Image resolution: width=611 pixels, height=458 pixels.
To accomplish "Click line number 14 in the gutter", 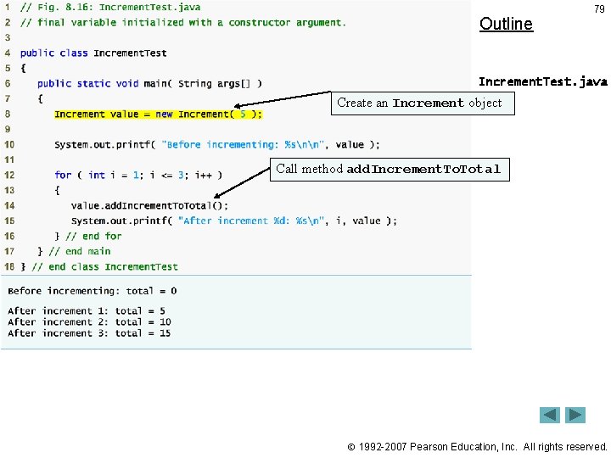I will click(9, 205).
